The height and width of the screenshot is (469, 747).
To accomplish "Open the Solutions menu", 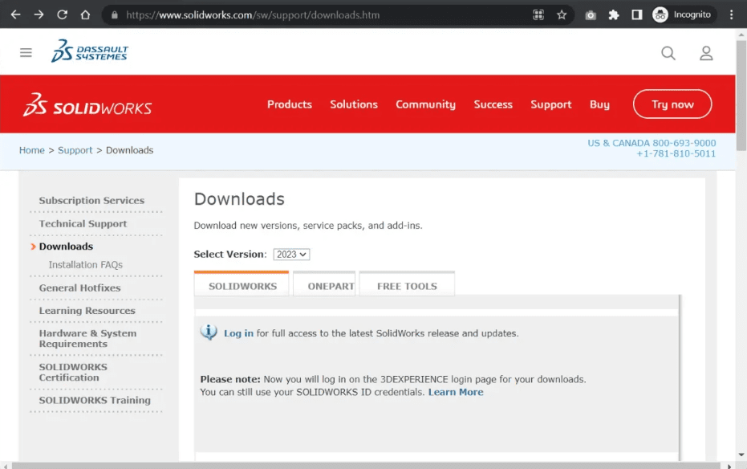I will pos(354,104).
